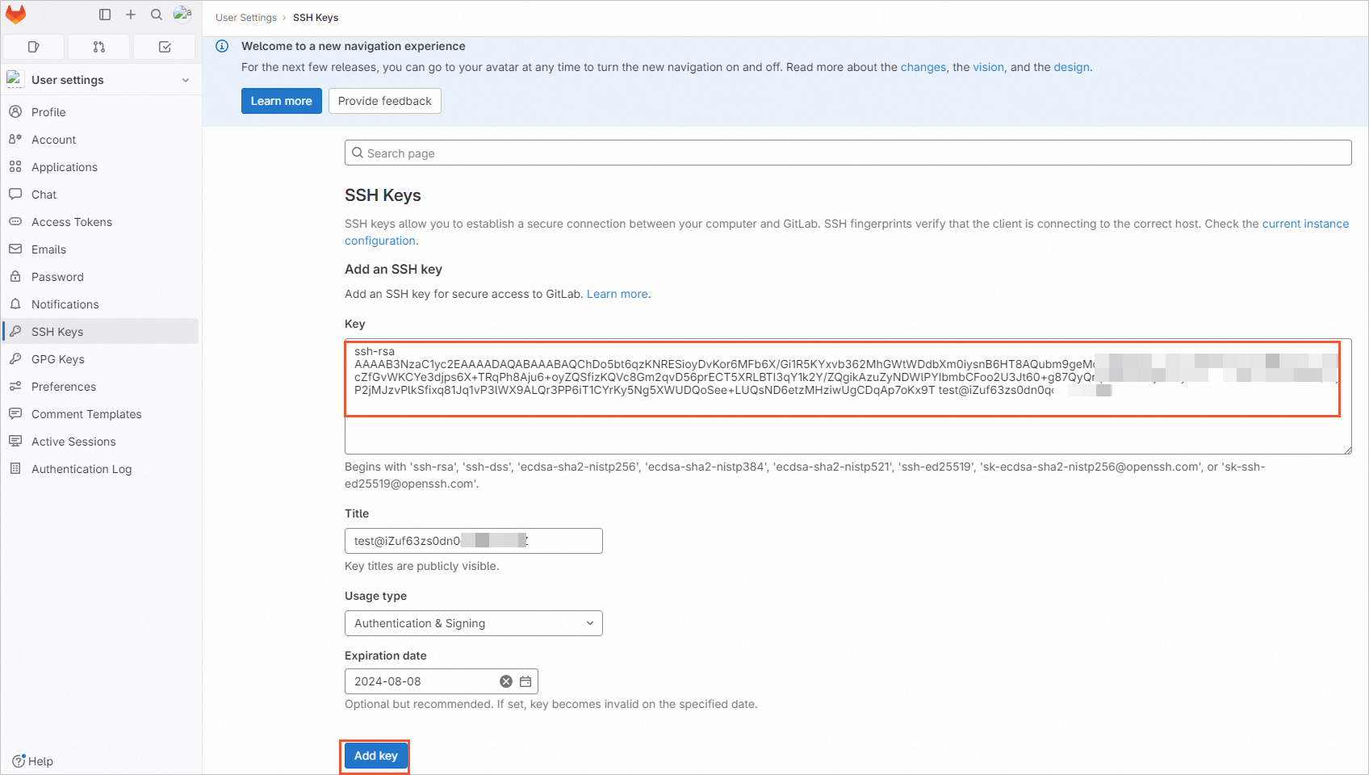Image resolution: width=1369 pixels, height=775 pixels.
Task: Go to Profile settings
Action: pyautogui.click(x=101, y=111)
